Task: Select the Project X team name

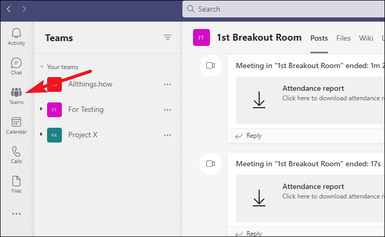Action: (82, 135)
